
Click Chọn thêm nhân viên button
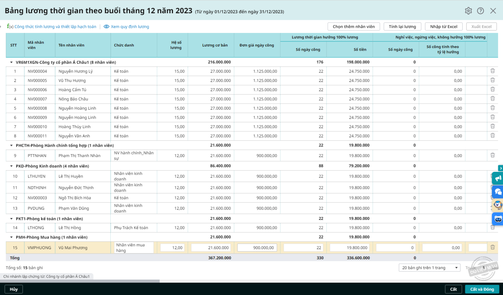(x=354, y=27)
